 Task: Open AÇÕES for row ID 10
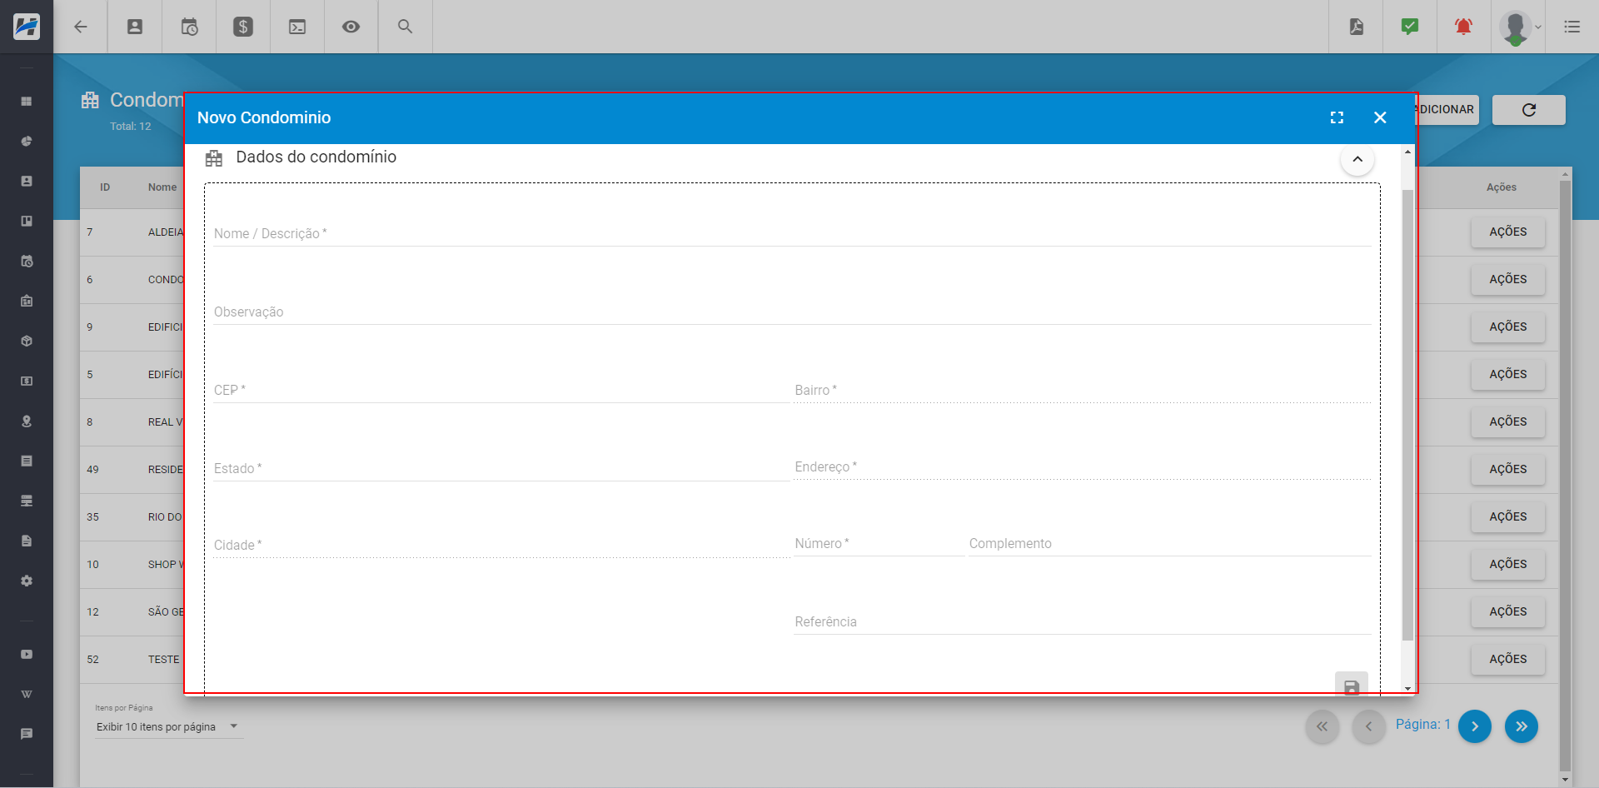click(x=1508, y=564)
